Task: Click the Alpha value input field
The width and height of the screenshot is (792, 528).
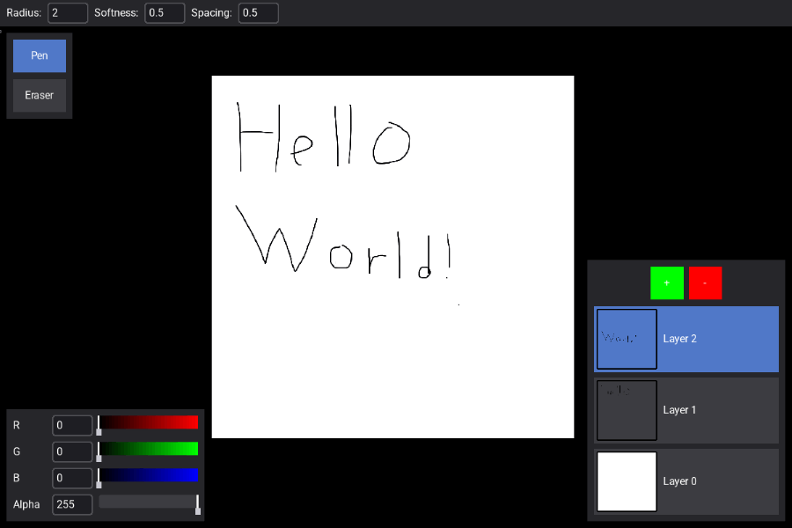Action: pos(72,504)
